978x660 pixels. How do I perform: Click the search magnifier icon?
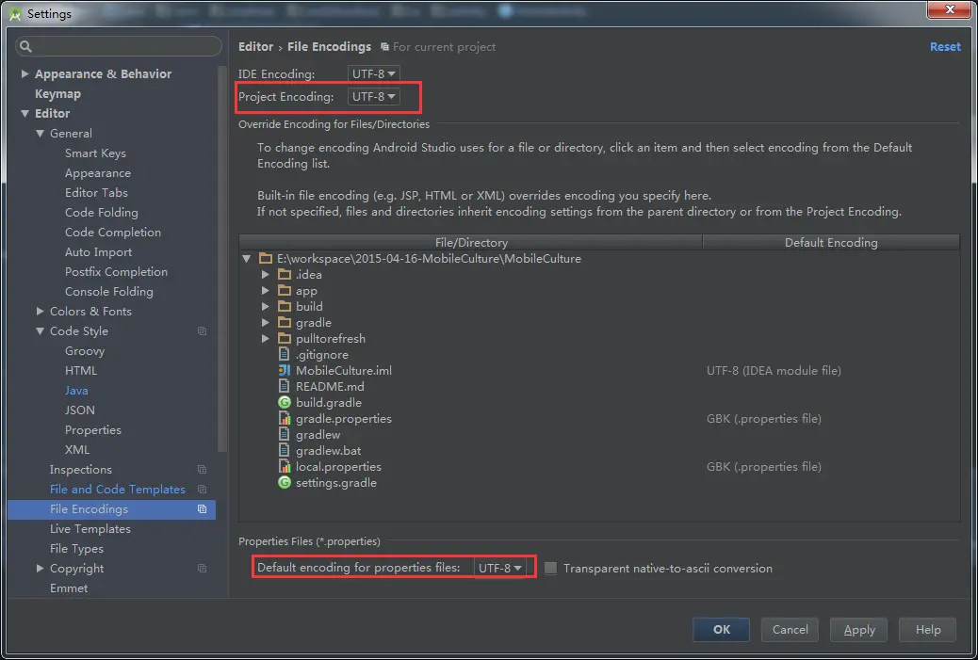(x=25, y=46)
